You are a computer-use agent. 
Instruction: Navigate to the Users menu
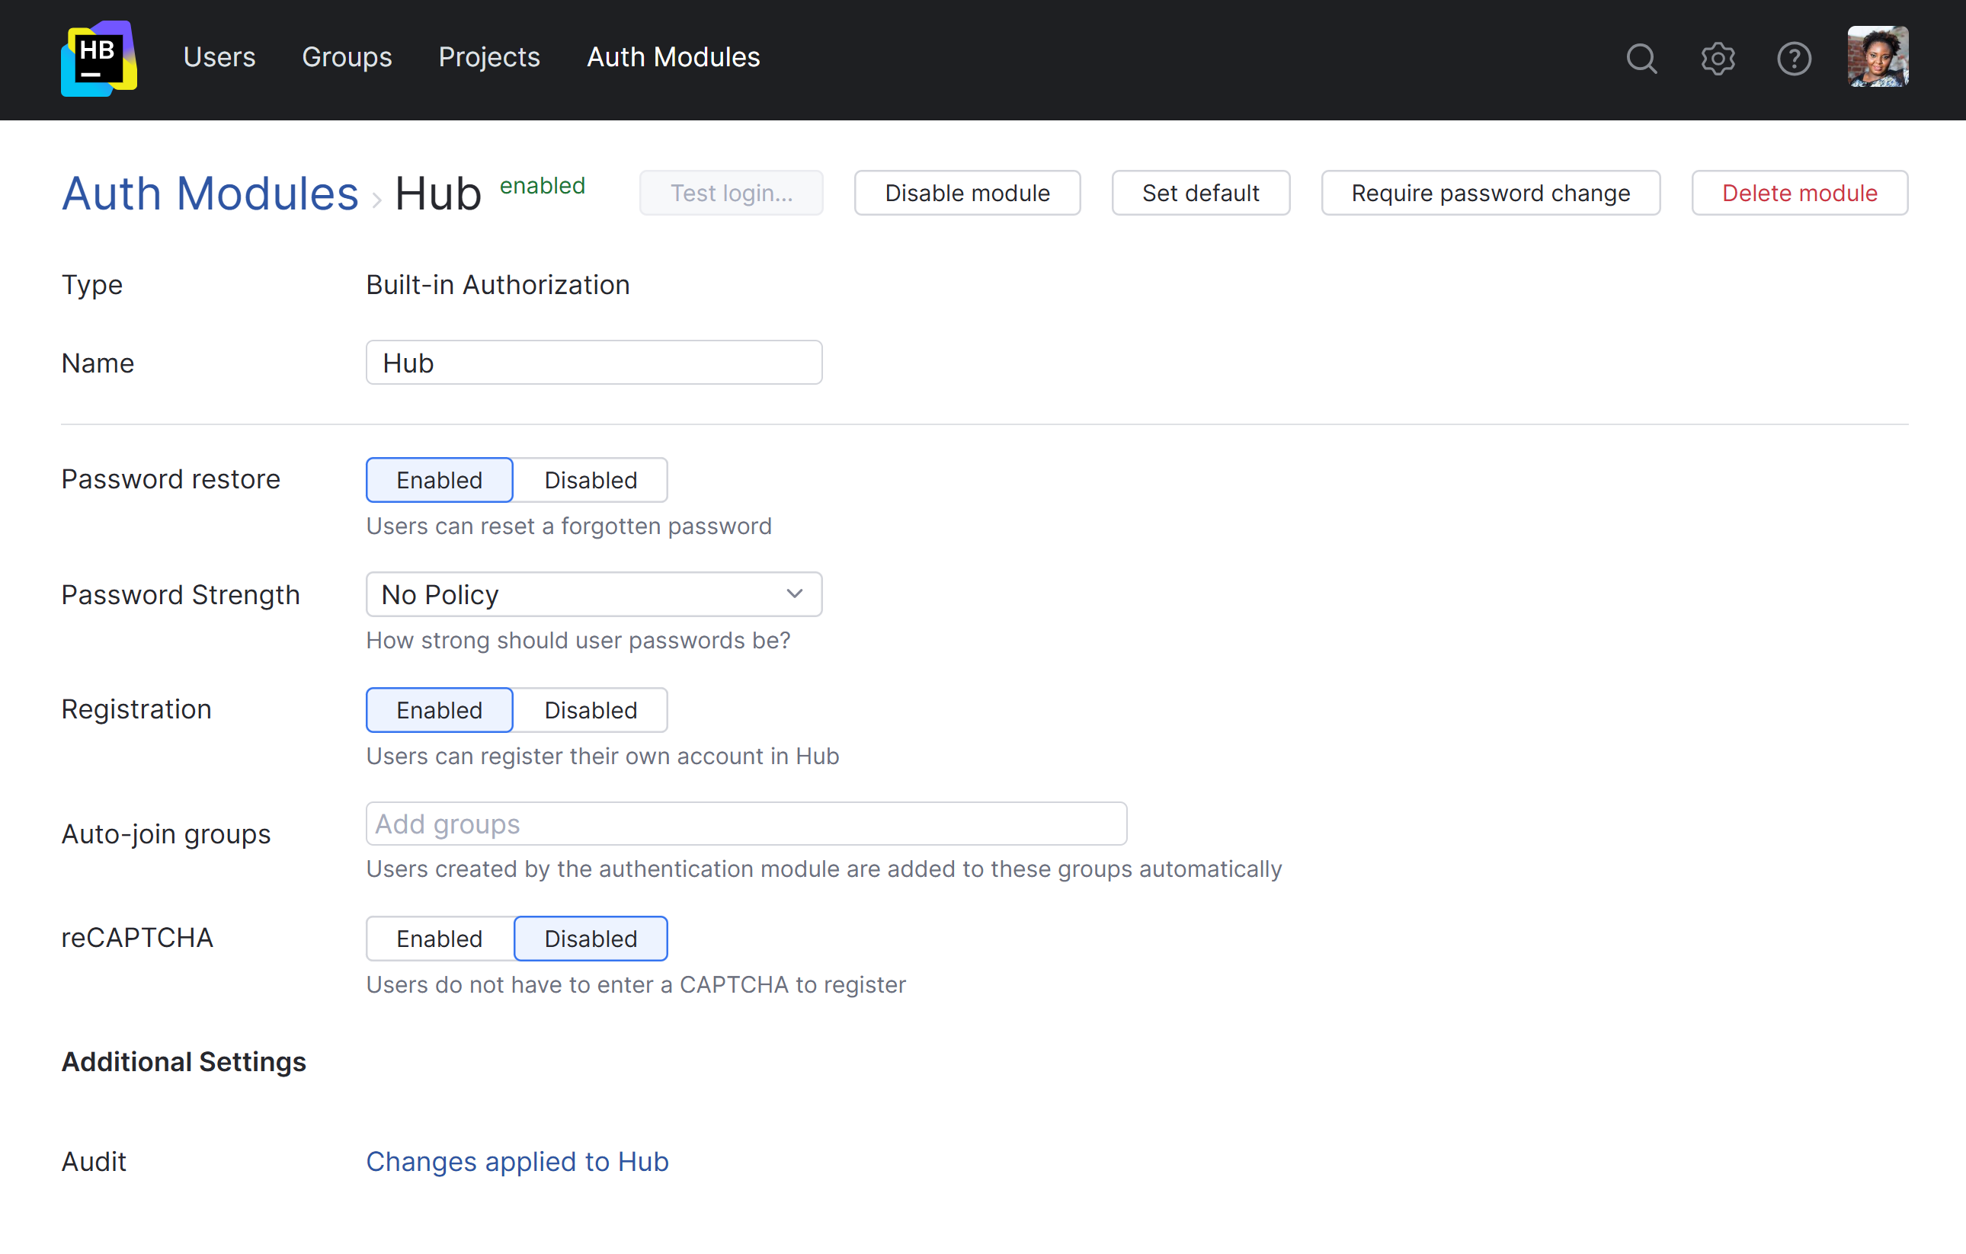219,57
